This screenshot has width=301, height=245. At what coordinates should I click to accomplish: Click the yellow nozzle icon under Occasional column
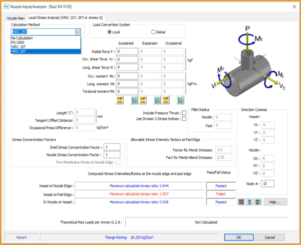[166, 100]
